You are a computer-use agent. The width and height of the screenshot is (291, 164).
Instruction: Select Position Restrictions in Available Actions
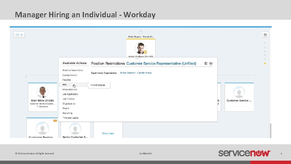click(73, 70)
